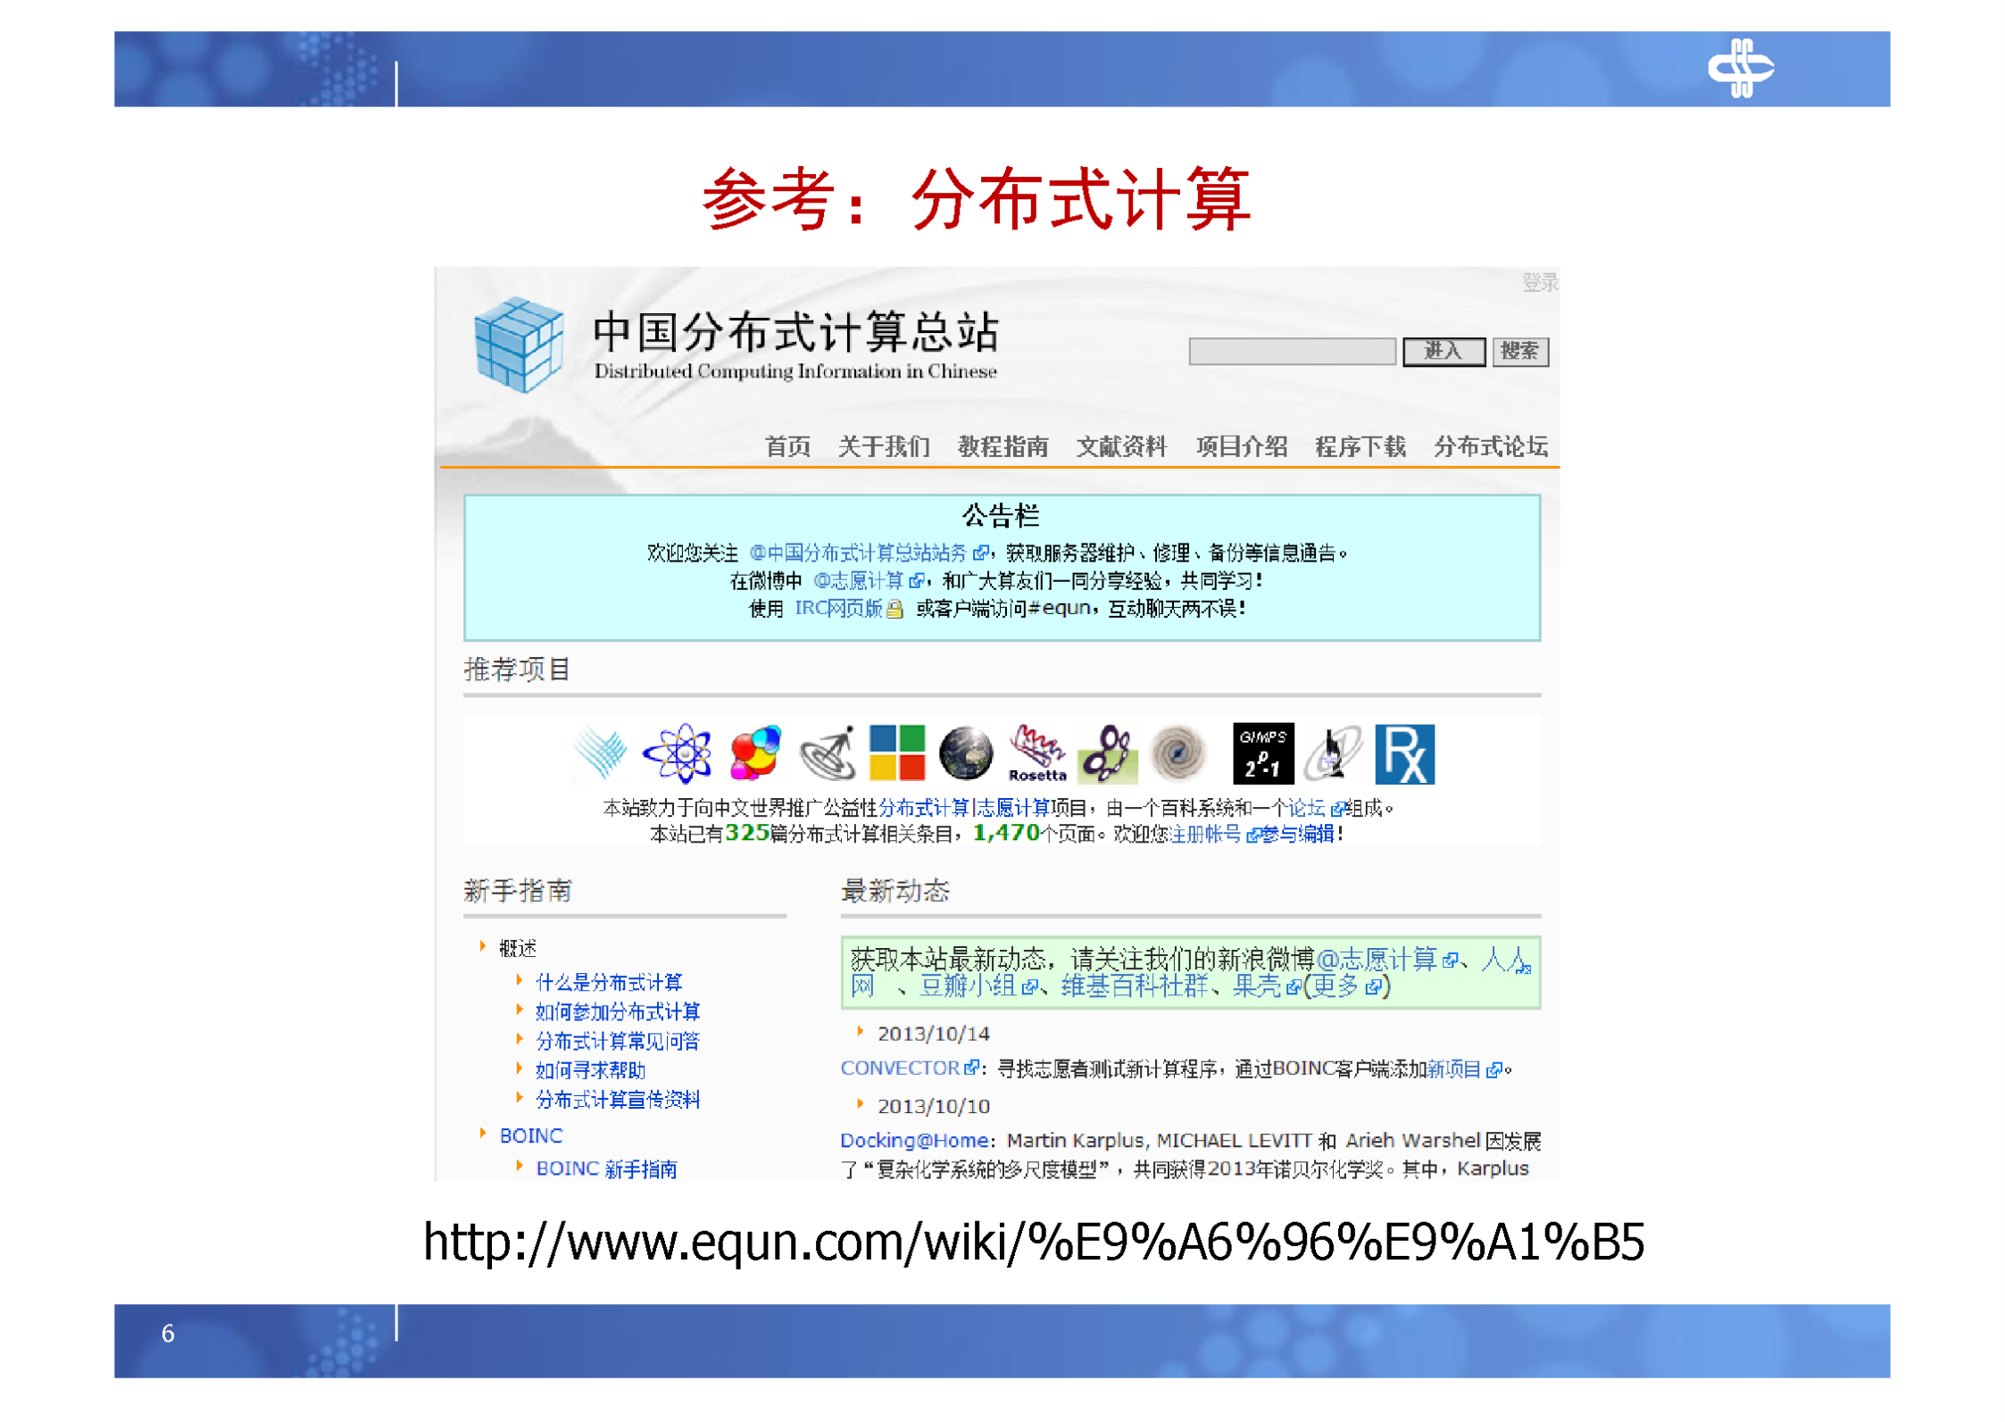Click the 进入 button
This screenshot has width=2005, height=1422.
pyautogui.click(x=1445, y=352)
